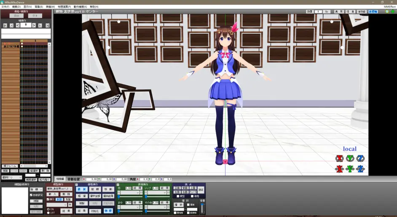This screenshot has height=217, width=397.
Task: Open the 表情(M) menu
Action: 50,7
